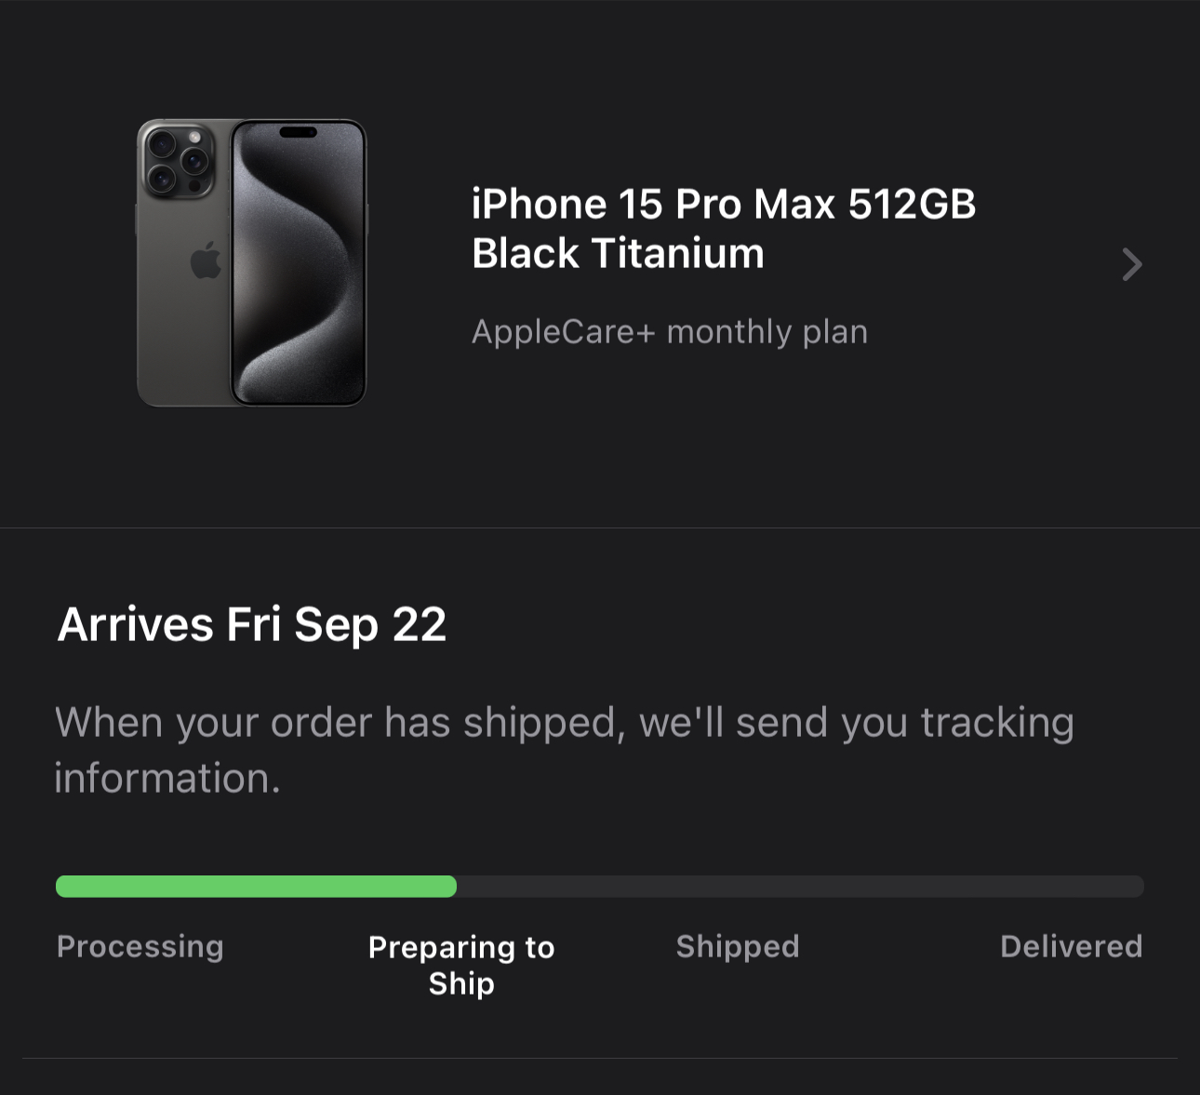
Task: Click the word "information." under the arrival date
Action: [x=167, y=779]
